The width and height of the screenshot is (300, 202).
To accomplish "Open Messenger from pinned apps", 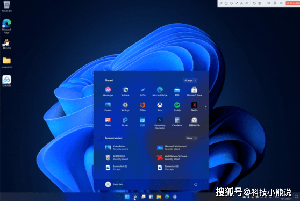I will (x=108, y=91).
